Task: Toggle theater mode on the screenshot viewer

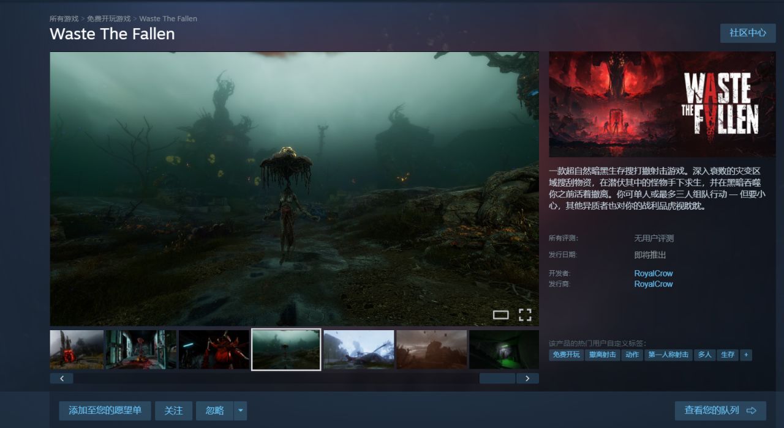Action: click(500, 315)
